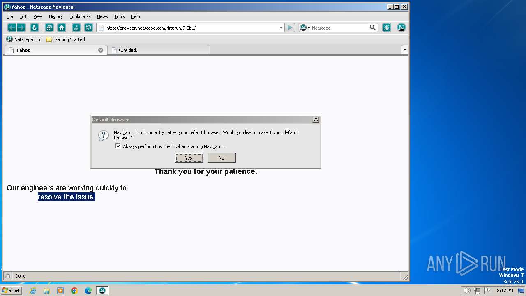The height and width of the screenshot is (296, 526).
Task: Close the Yahoo tab
Action: [x=101, y=50]
